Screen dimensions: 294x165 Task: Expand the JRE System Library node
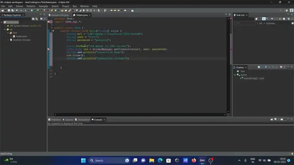coord(5,26)
